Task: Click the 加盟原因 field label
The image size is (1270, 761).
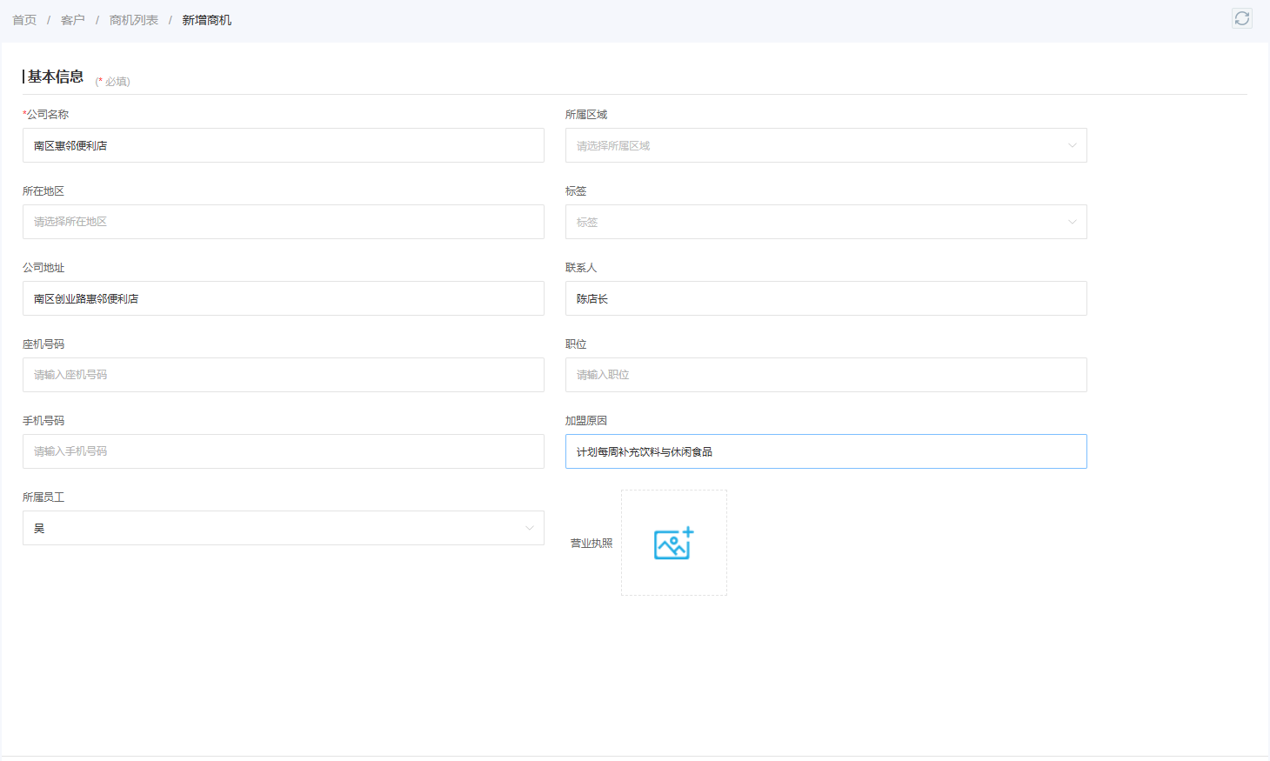Action: point(586,420)
